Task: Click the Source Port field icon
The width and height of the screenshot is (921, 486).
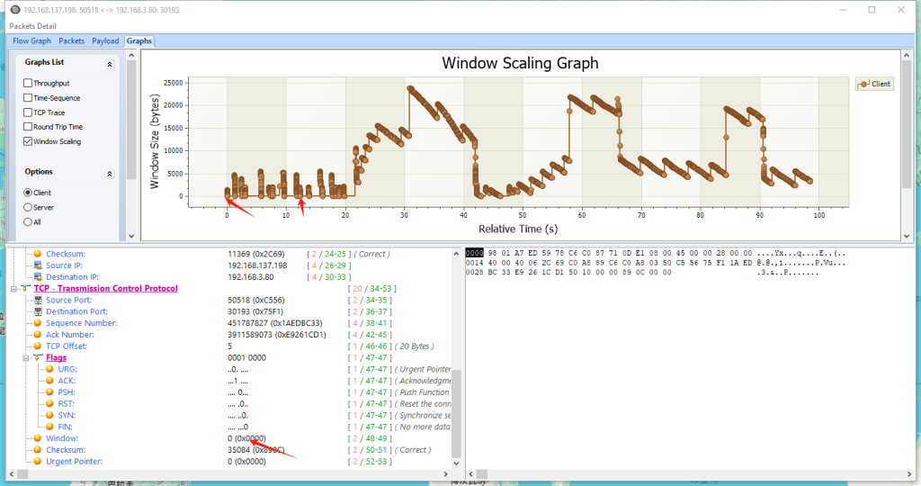Action: (38, 300)
